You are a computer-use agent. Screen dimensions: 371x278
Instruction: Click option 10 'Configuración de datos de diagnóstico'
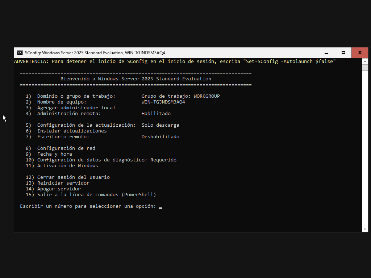[86, 160]
